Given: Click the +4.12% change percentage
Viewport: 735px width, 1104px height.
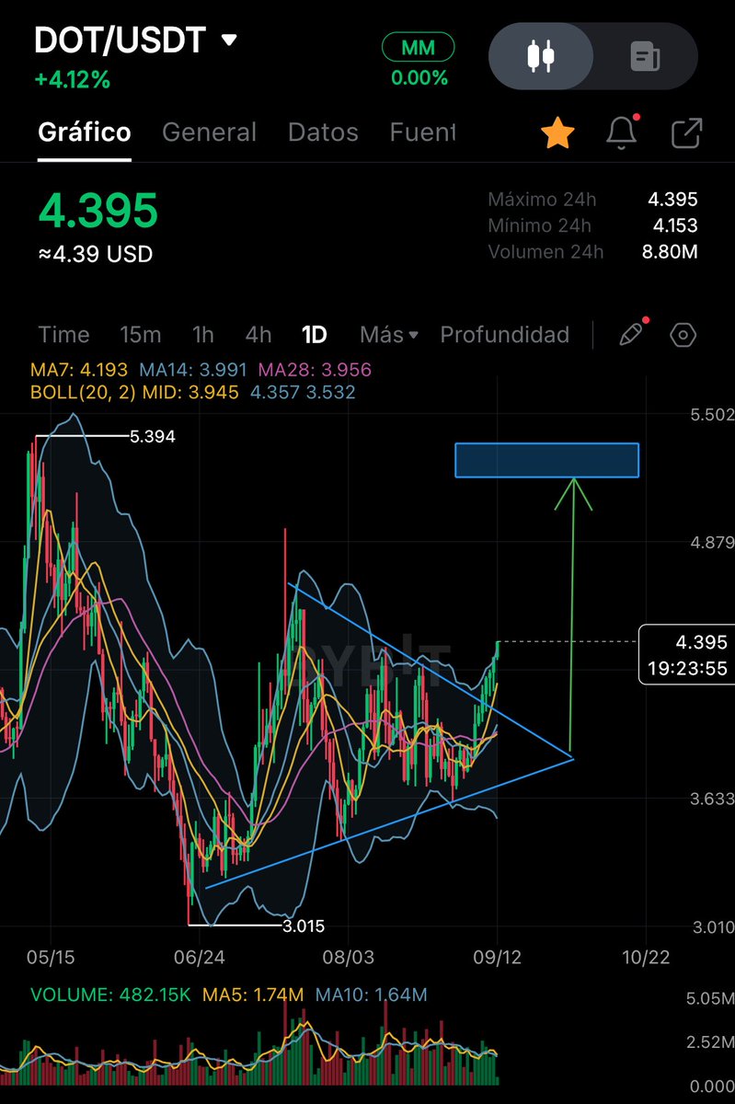Looking at the screenshot, I should (x=72, y=80).
